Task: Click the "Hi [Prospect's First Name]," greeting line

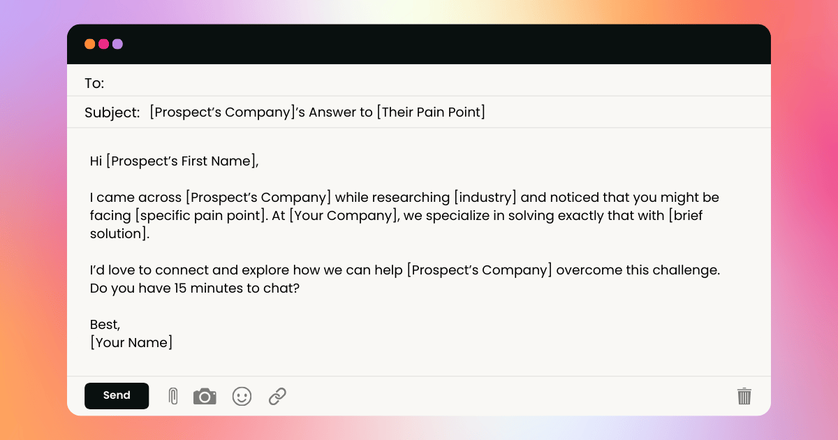Action: click(x=175, y=161)
